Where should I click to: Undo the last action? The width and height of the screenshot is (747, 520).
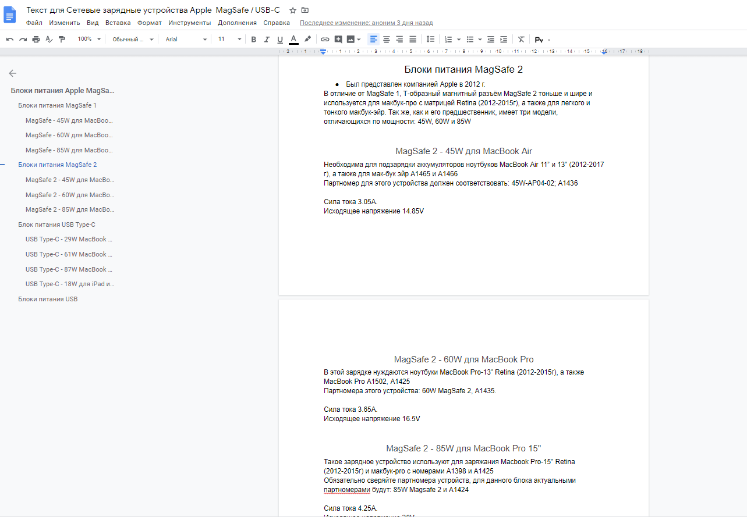[9, 40]
